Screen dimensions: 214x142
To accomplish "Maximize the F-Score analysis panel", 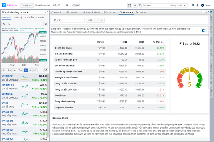I will tap(207, 12).
